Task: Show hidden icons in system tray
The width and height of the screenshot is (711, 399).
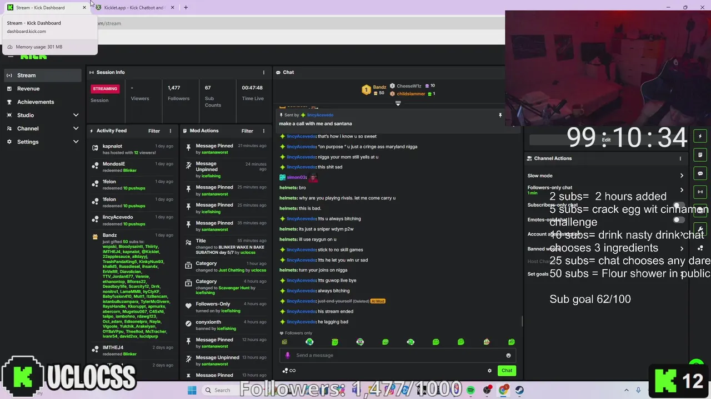Action: [x=627, y=390]
